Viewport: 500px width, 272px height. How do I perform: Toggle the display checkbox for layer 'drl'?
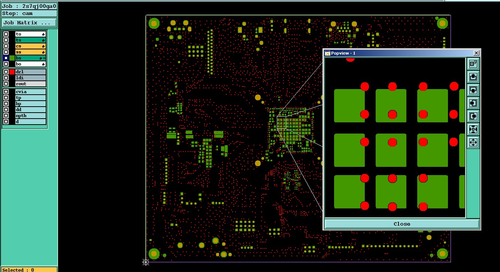tap(6, 72)
